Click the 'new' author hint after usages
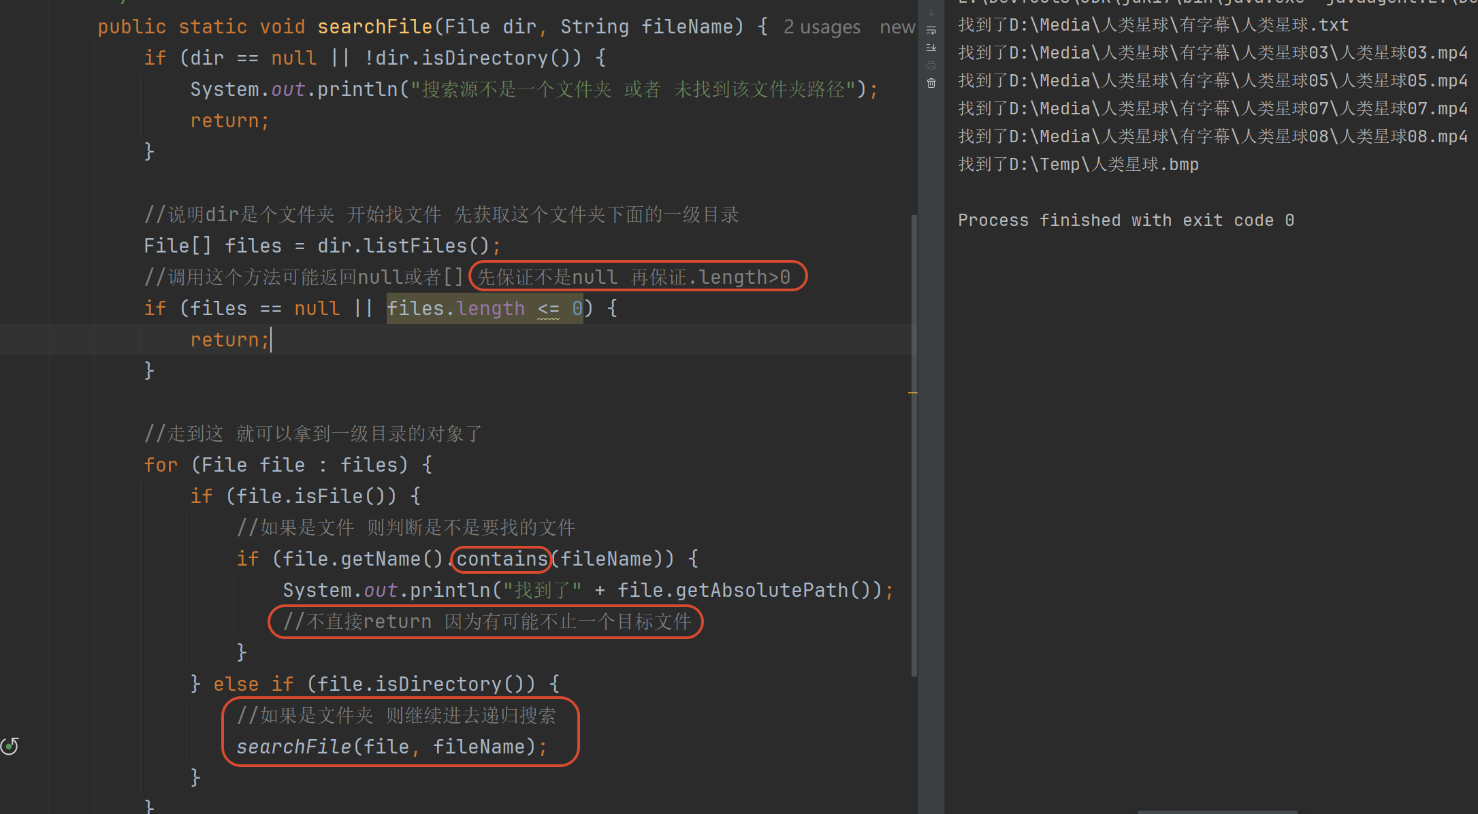 897,27
